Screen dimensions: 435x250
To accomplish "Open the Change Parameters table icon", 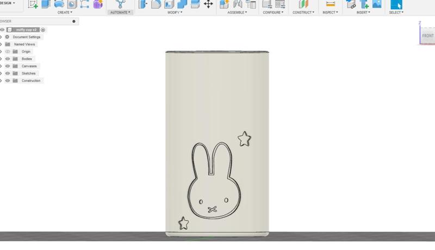I will coord(280,4).
